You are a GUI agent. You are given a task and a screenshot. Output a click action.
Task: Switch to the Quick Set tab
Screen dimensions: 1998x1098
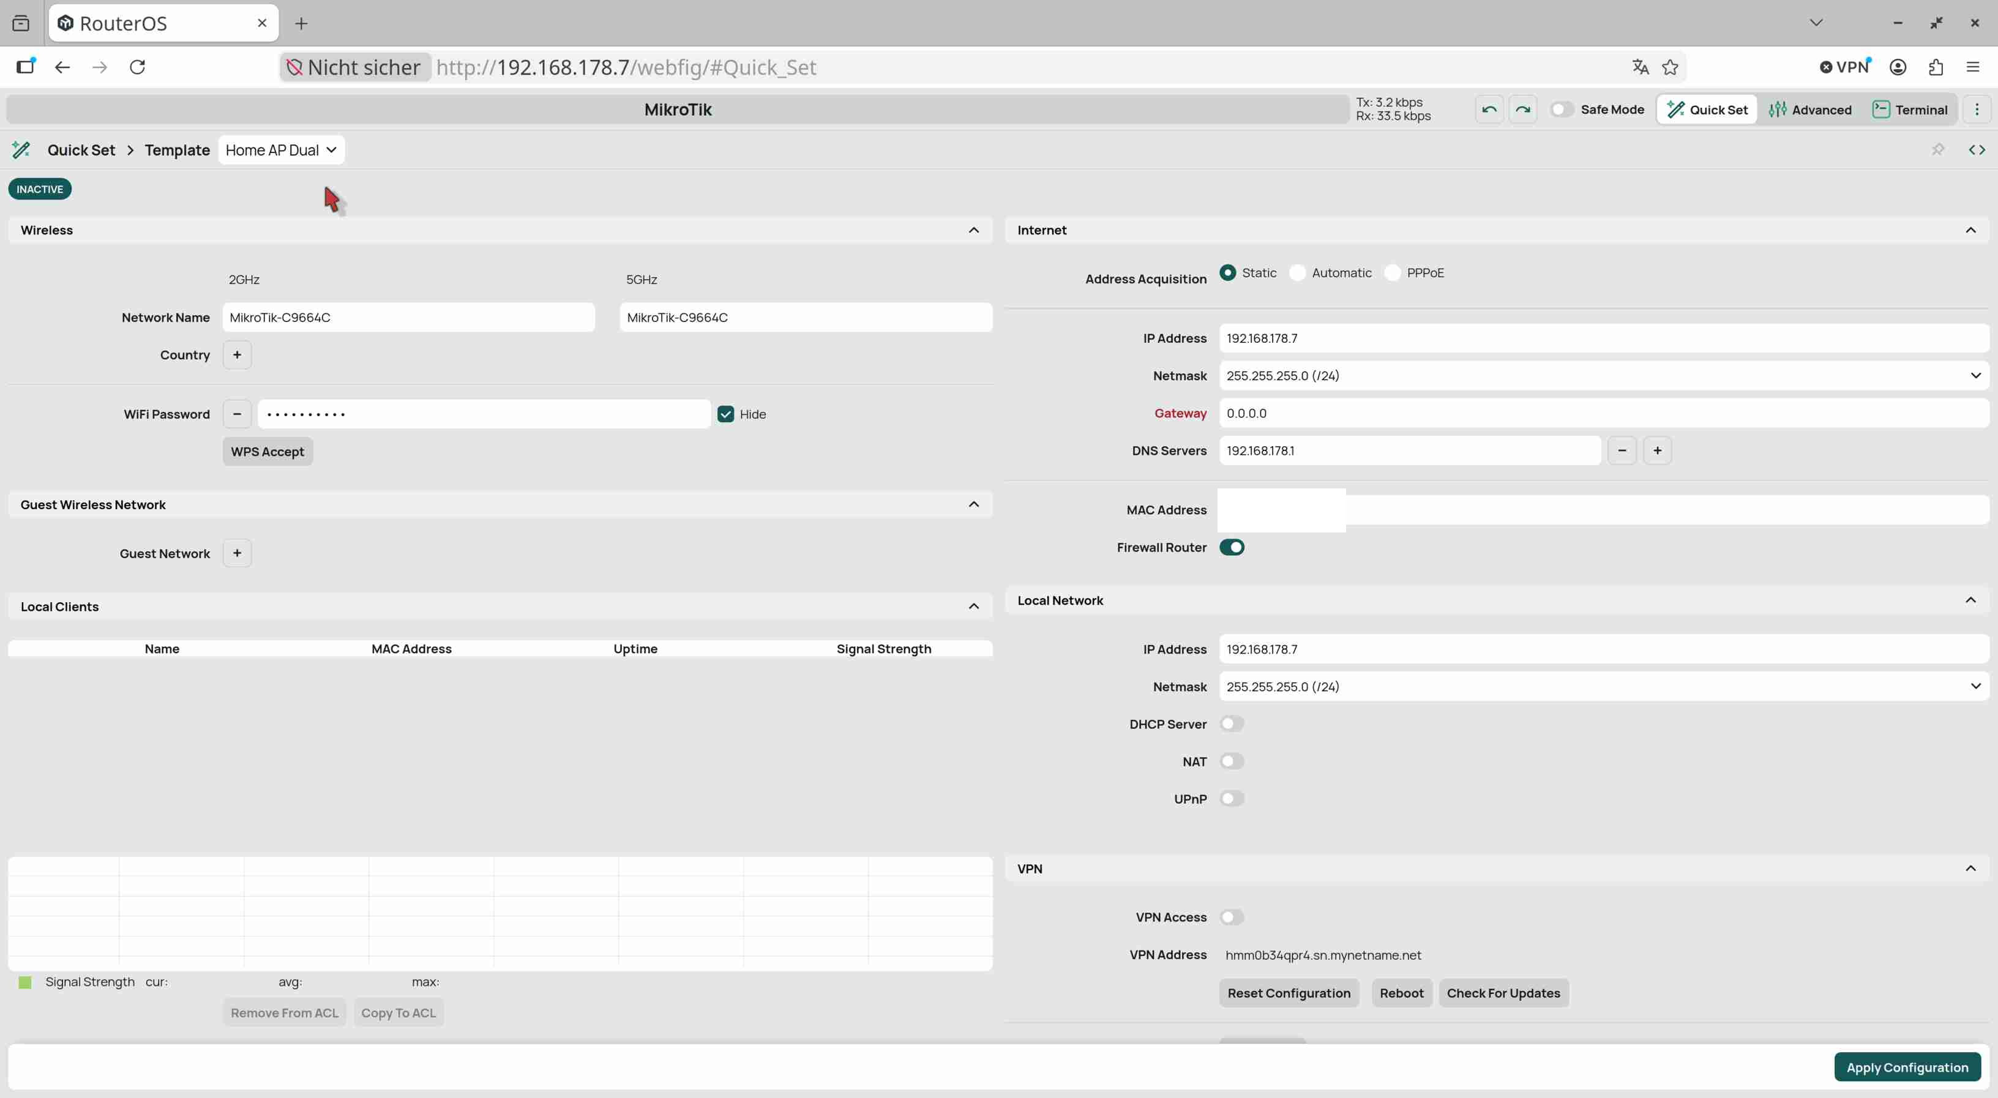pos(1707,110)
